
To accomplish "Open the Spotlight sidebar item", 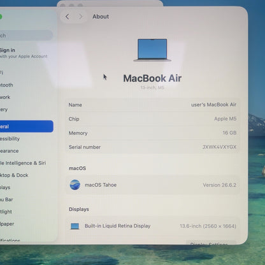I will [x=6, y=211].
